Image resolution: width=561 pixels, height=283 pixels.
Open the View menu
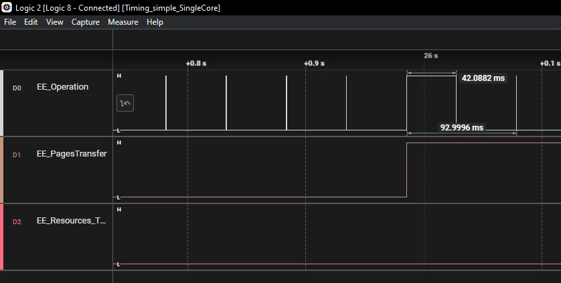[x=55, y=22]
